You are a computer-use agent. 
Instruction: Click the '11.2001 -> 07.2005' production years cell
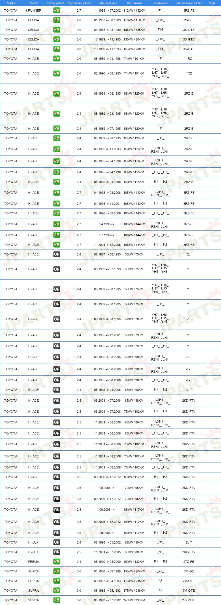(107, 552)
